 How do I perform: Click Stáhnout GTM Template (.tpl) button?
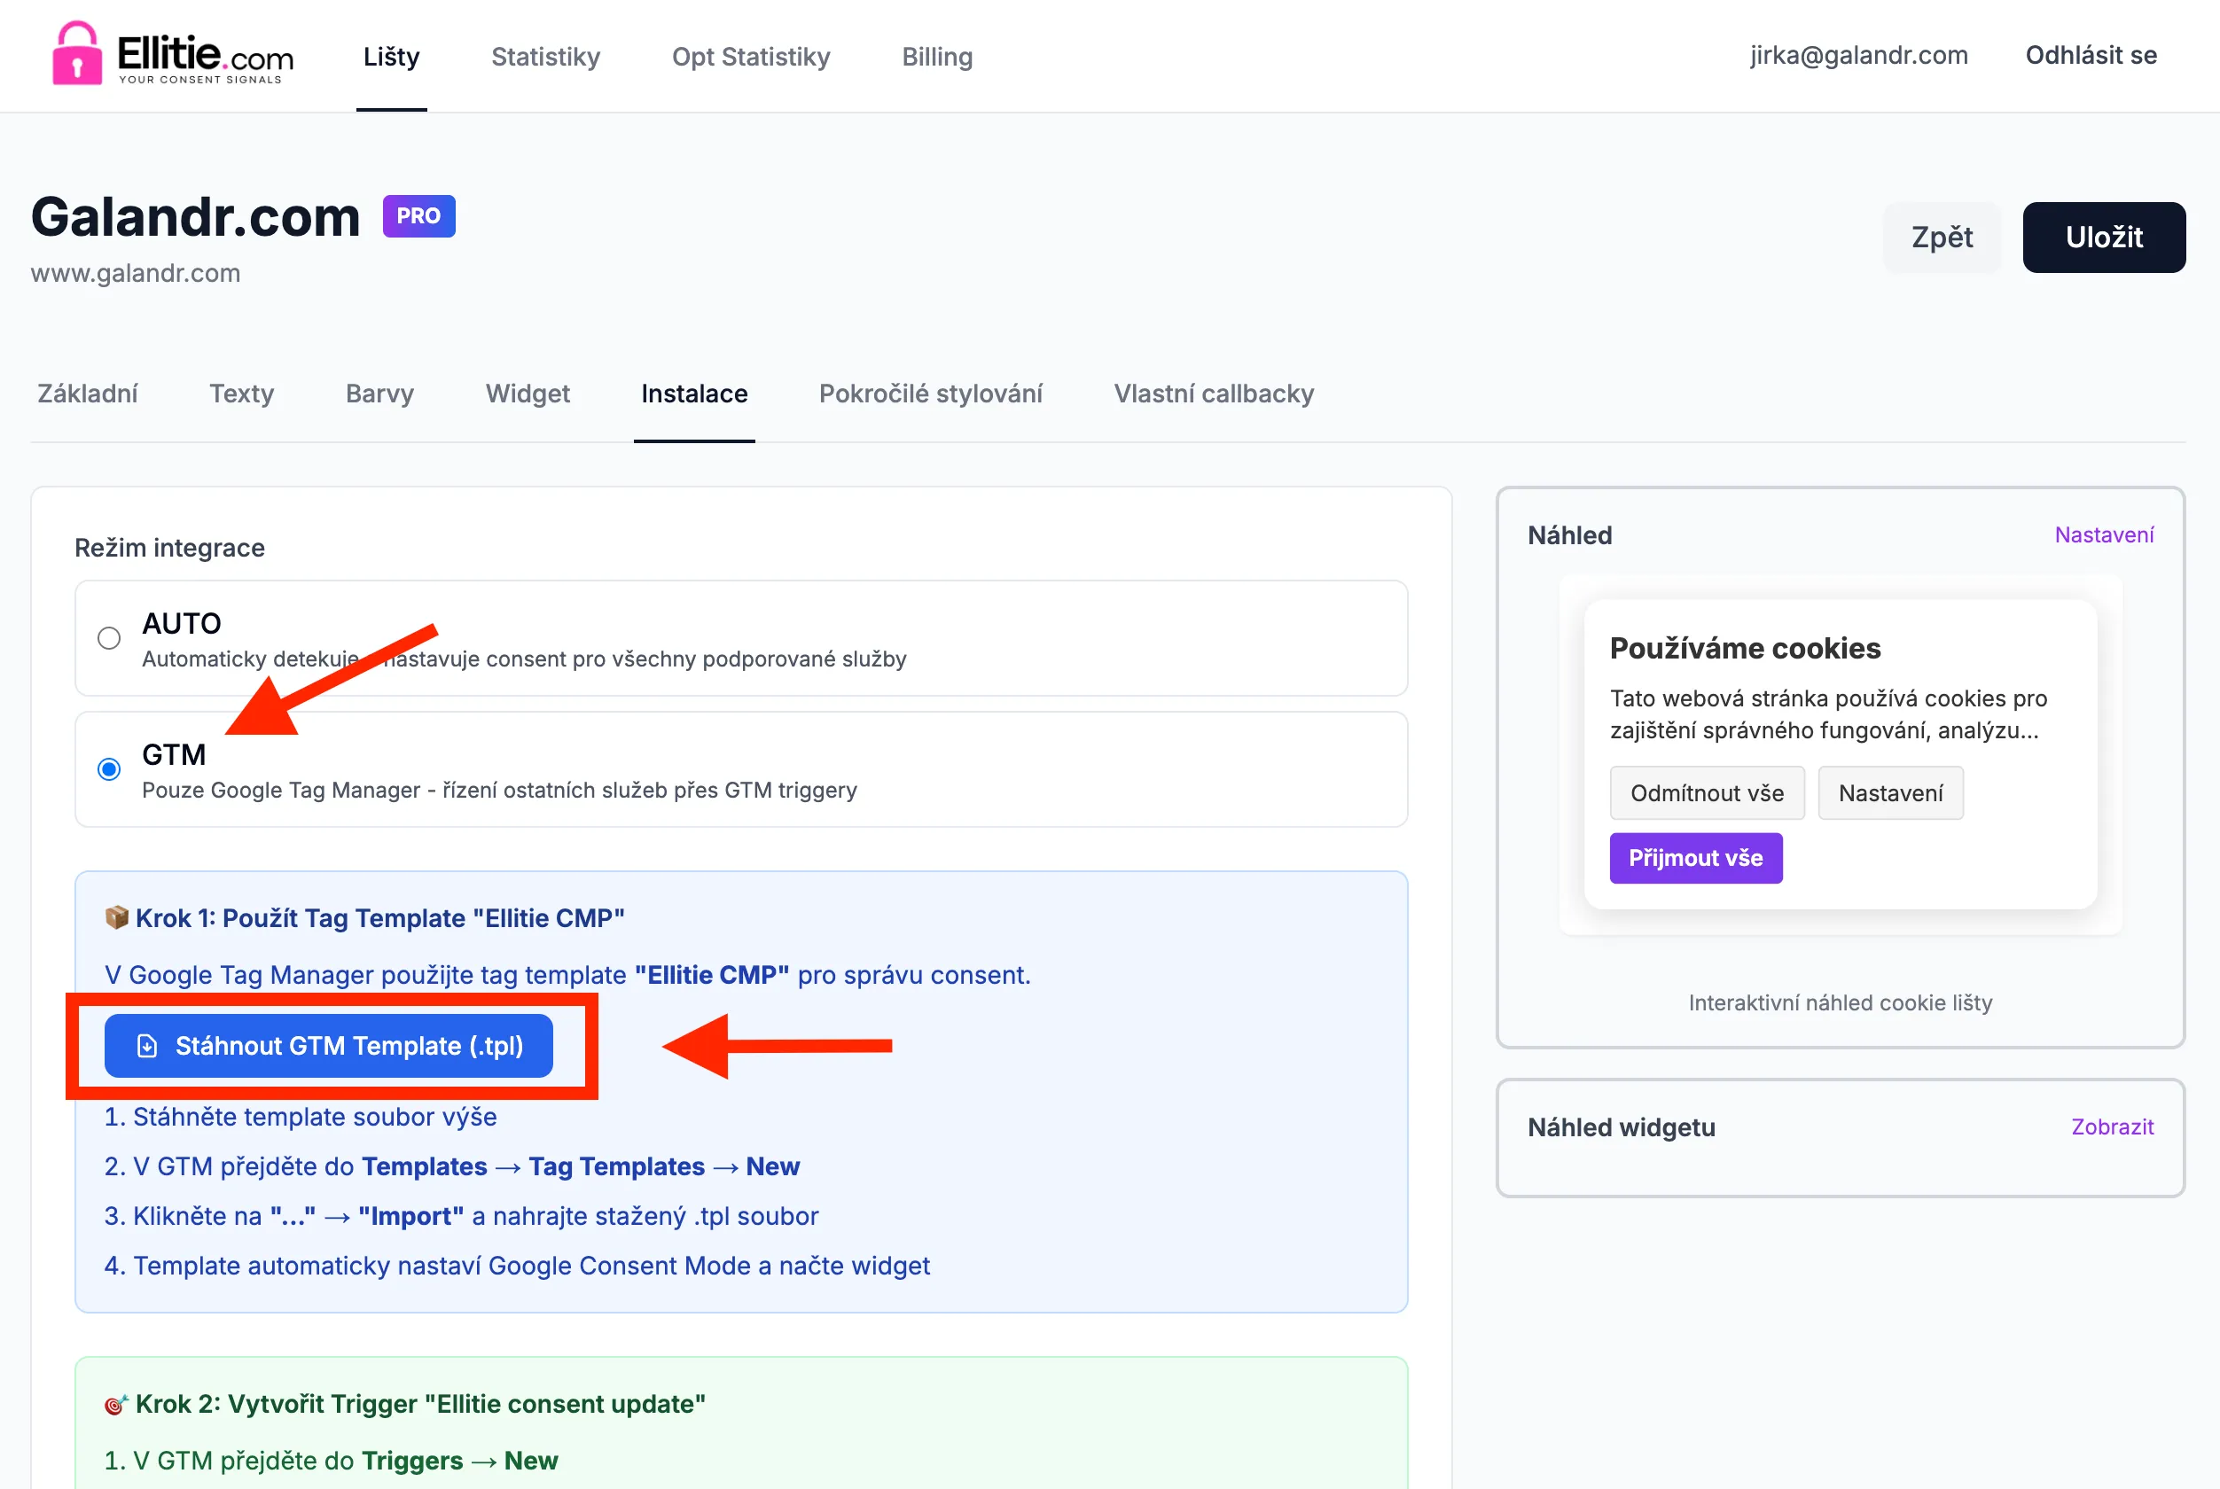pyautogui.click(x=329, y=1045)
